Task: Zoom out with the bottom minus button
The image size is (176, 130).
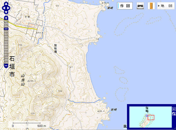Action: 6,66
